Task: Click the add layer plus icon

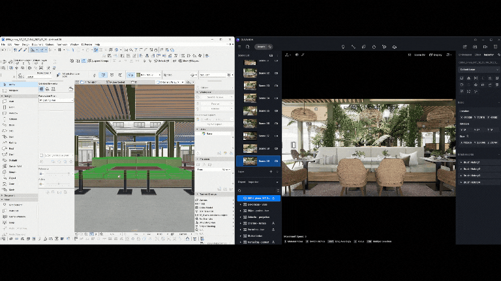Action: [271, 172]
